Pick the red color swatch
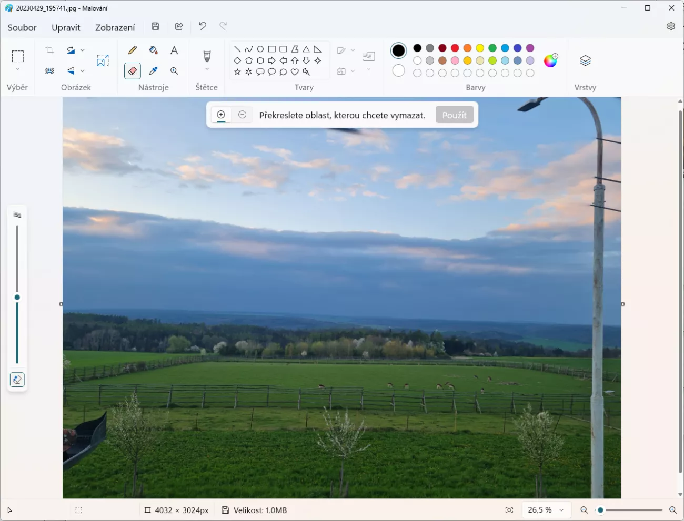 [455, 48]
